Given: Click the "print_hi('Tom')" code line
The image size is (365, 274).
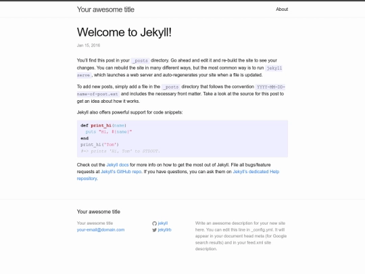Looking at the screenshot, I should click(99, 145).
